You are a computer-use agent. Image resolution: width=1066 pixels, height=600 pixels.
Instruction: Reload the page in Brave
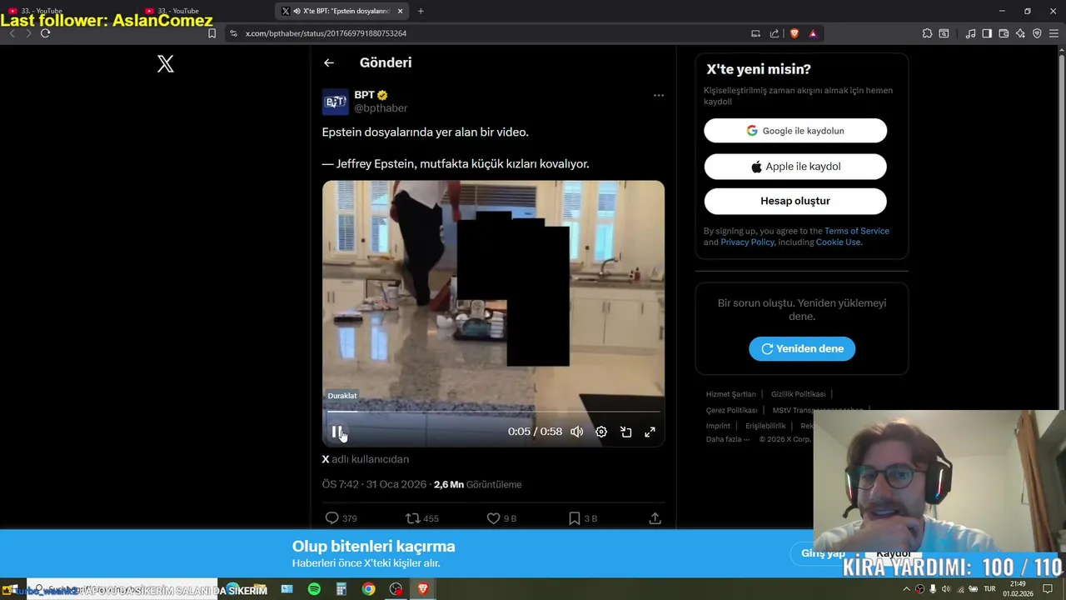(45, 33)
